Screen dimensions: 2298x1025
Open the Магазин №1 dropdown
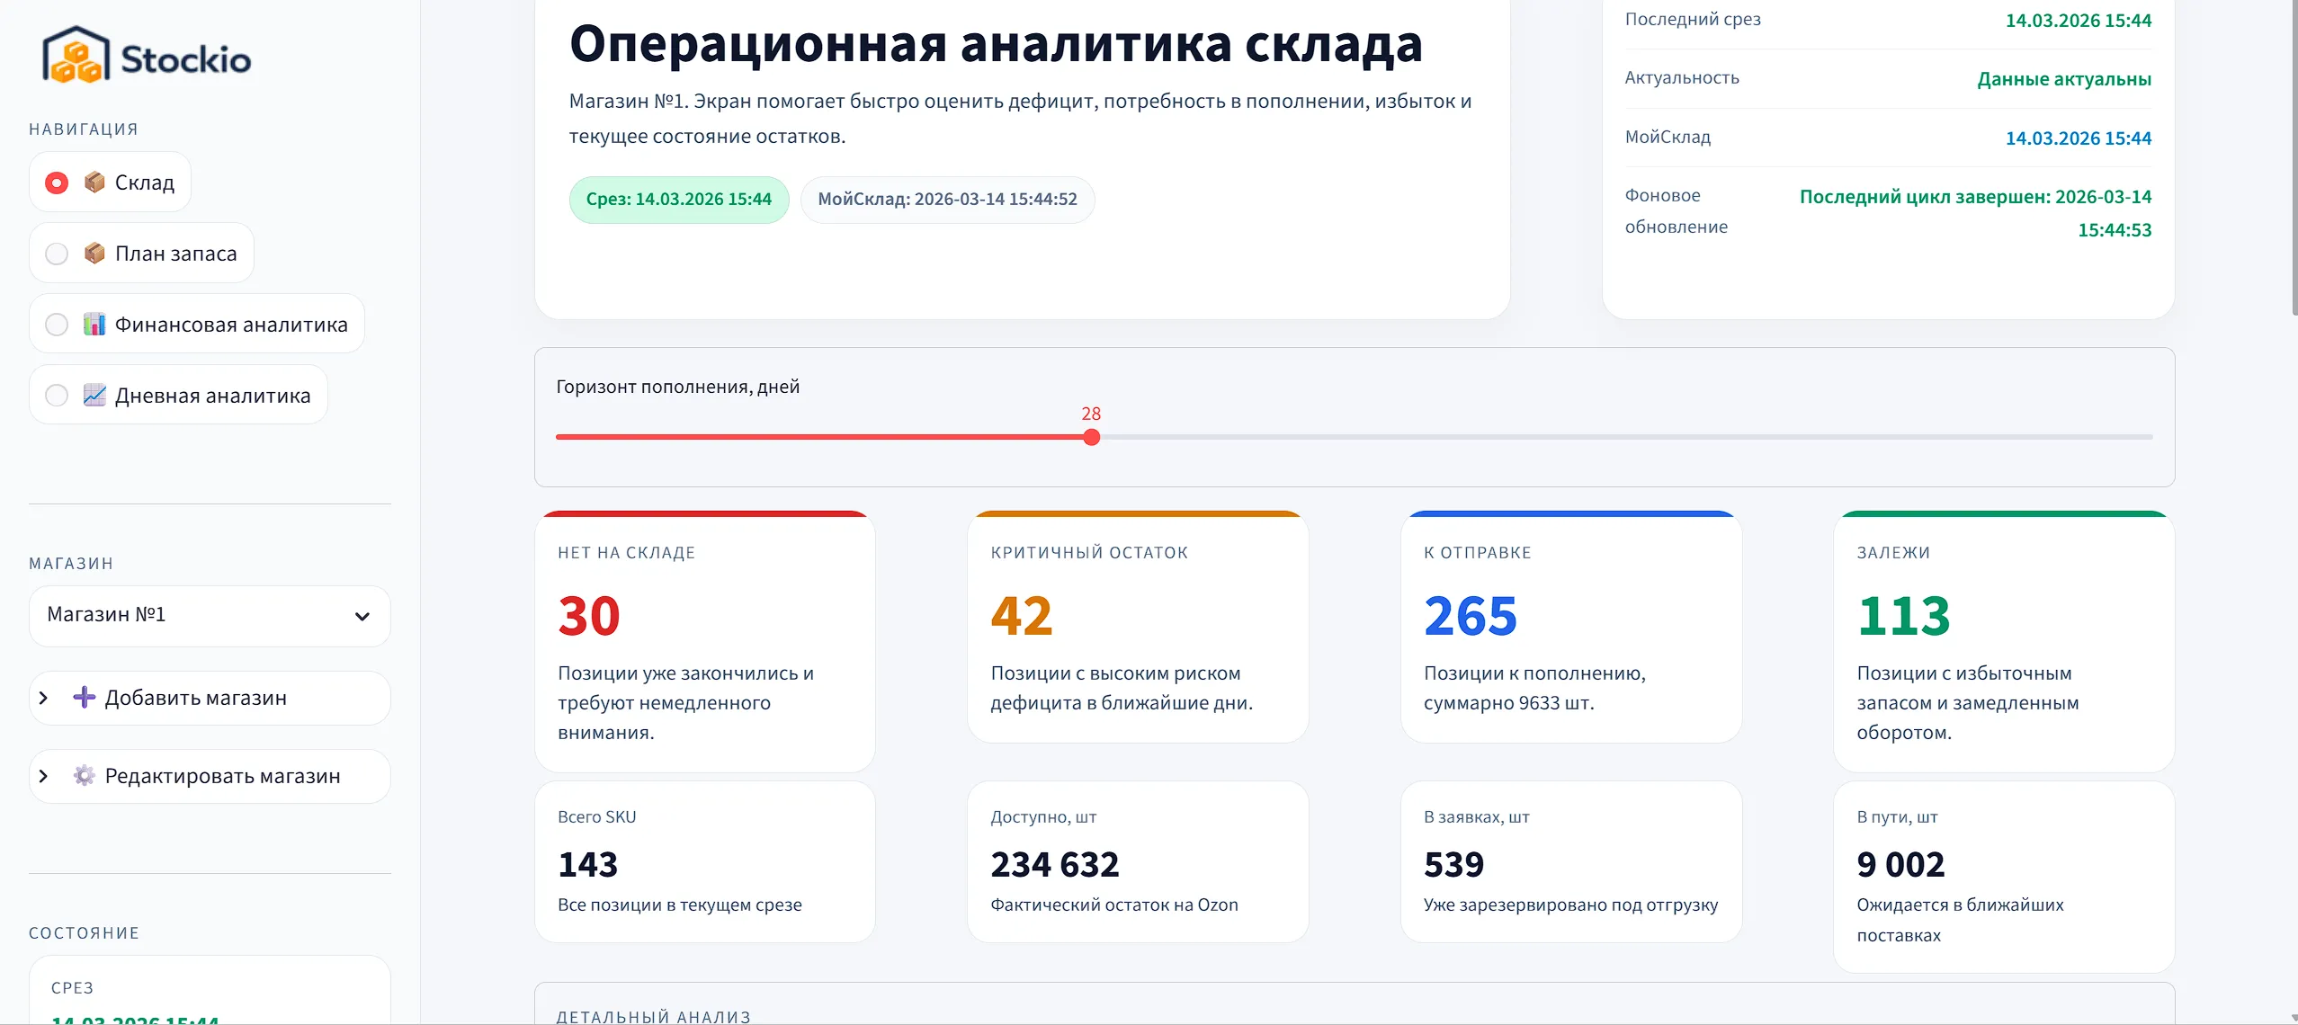click(210, 615)
